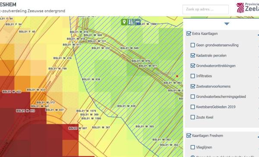Toggle the Extra Kaartlagen group checkbox
259x157 pixels.
point(189,34)
